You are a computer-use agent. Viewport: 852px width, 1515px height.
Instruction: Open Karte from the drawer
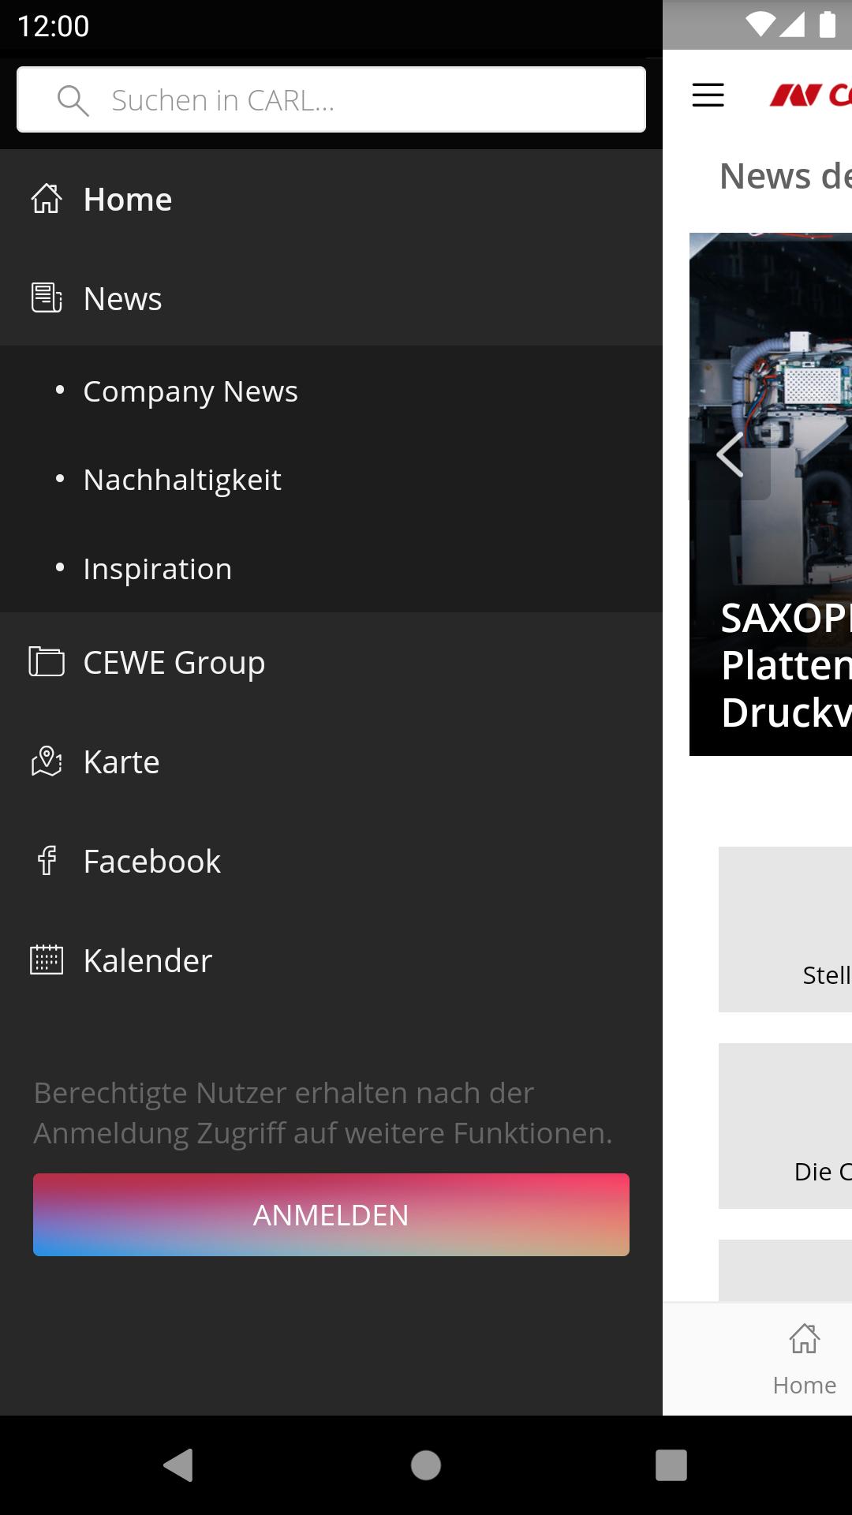click(x=331, y=761)
